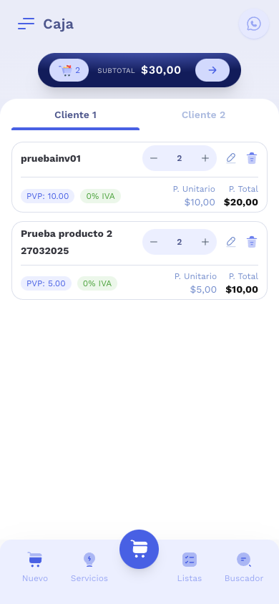This screenshot has width=279, height=604.
Task: Select the PVP: 10.00 price tag
Action: click(48, 196)
